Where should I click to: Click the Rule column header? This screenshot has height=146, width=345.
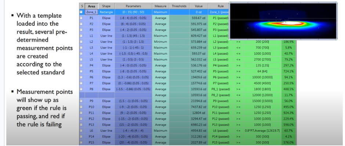(221, 6)
